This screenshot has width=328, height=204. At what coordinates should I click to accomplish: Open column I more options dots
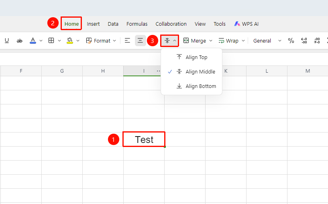[158, 71]
